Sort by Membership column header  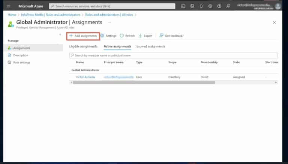209,63
